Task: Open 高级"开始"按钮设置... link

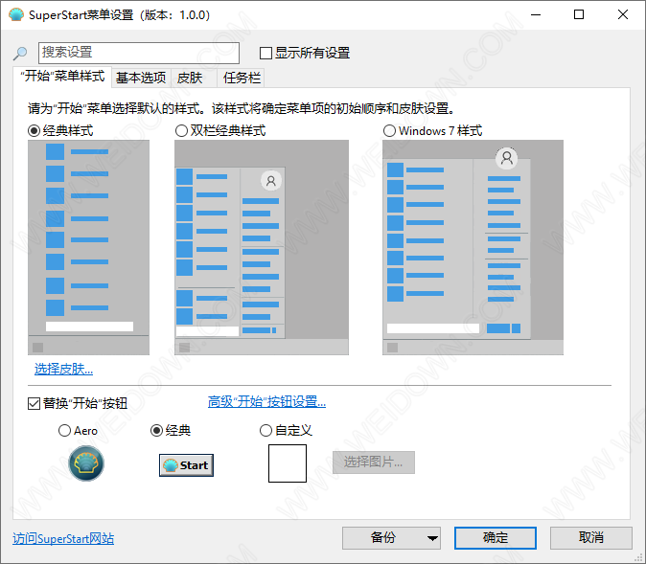Action: coord(266,401)
